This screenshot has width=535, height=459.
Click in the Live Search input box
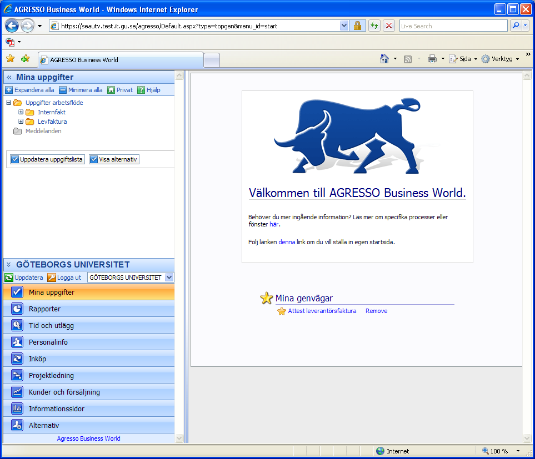pyautogui.click(x=453, y=26)
